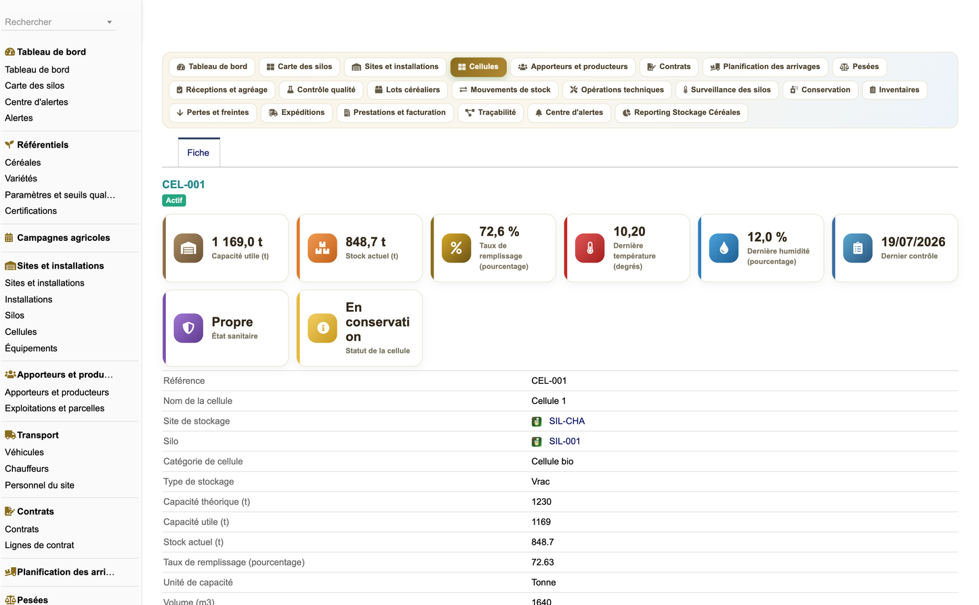This screenshot has width=979, height=605.
Task: Click the red thermometer temperature icon
Action: click(590, 248)
